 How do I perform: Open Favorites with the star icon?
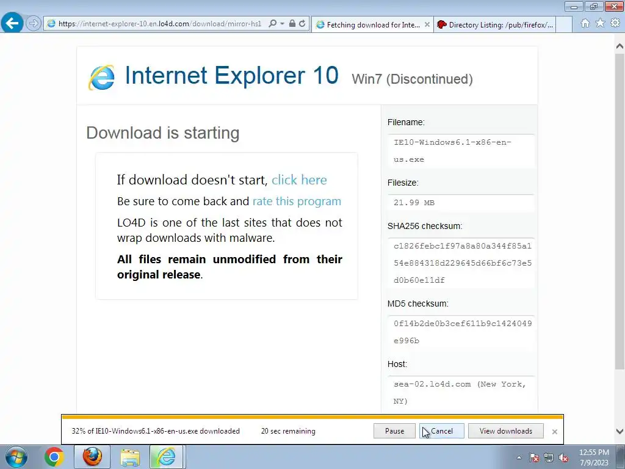600,23
